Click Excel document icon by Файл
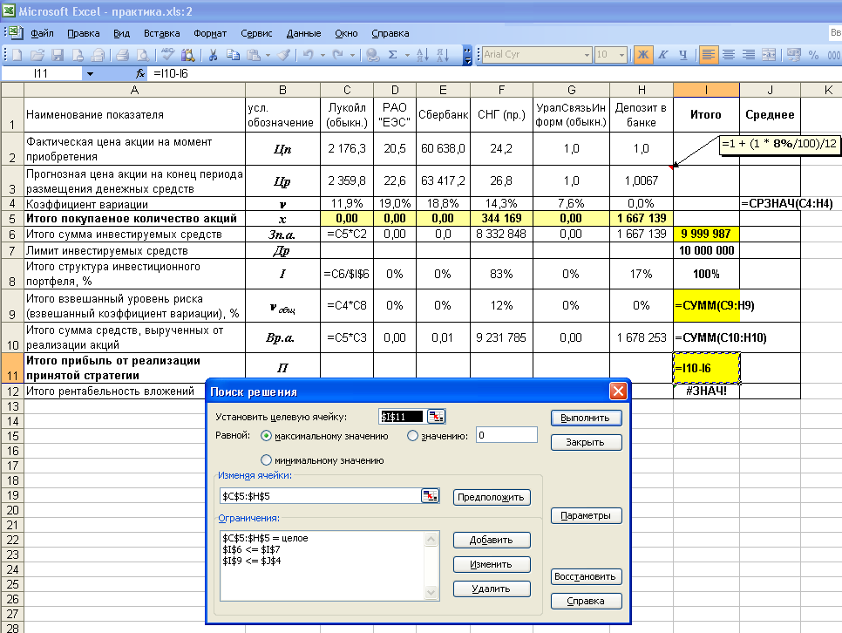 [x=16, y=33]
